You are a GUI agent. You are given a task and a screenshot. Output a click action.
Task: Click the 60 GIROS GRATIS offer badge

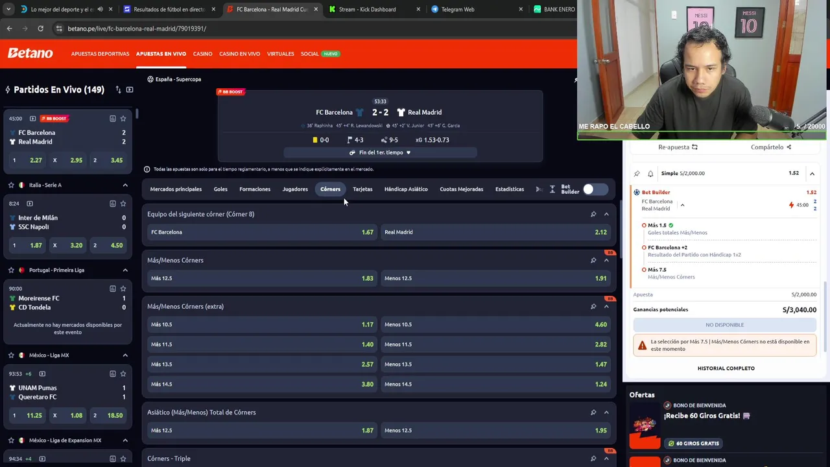(x=693, y=444)
